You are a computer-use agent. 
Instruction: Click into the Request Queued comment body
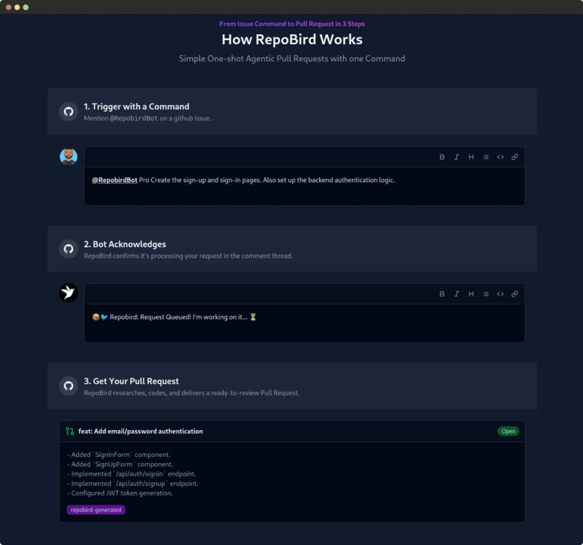[x=305, y=323]
